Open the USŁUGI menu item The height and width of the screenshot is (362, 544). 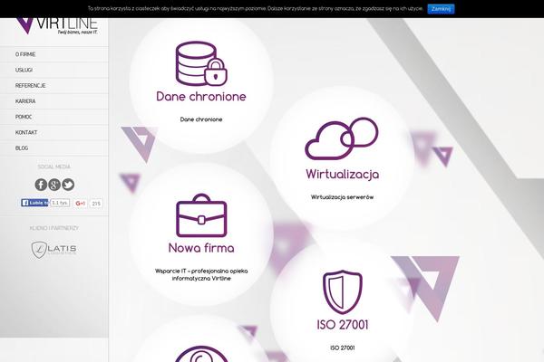[x=54, y=70]
